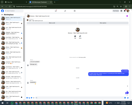Image resolution: width=132 pixels, height=105 pixels.
Task: Click the Search Facebook field
Action: click(x=14, y=11)
